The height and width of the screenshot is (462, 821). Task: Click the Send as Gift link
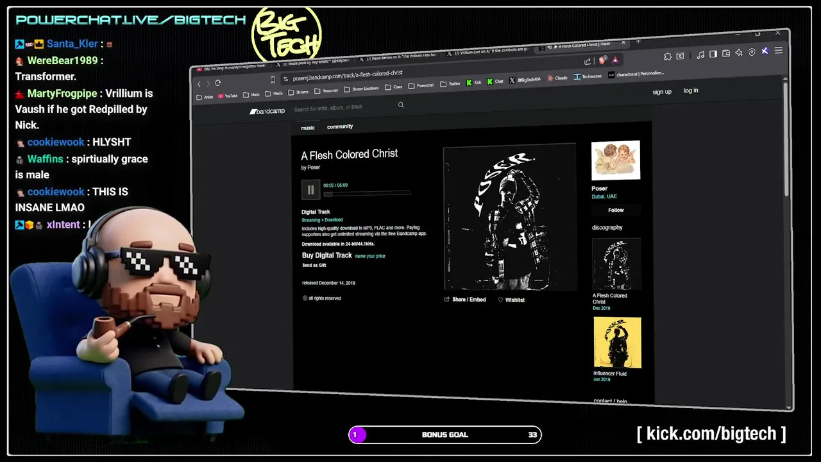[x=314, y=265]
